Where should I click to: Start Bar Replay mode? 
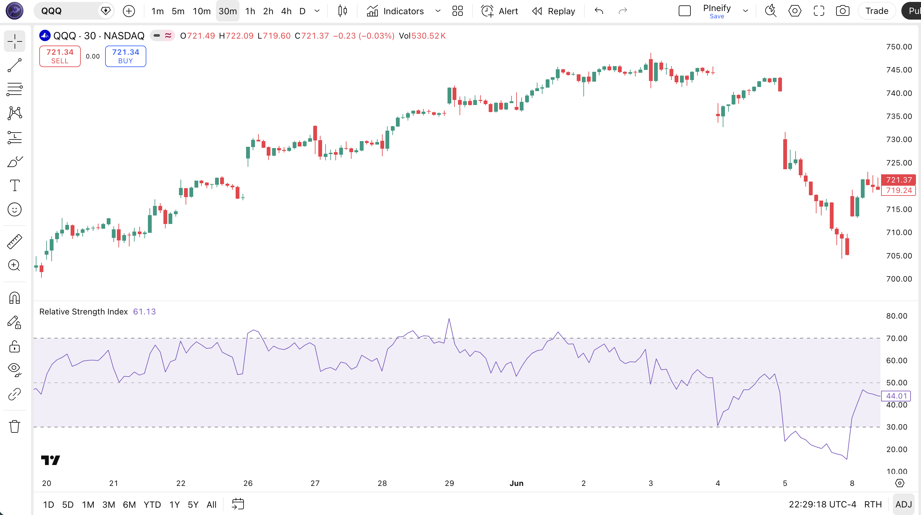point(554,11)
